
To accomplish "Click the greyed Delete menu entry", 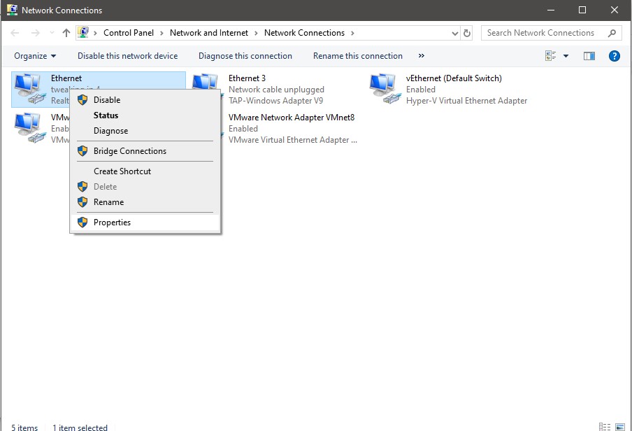I will pyautogui.click(x=145, y=187).
